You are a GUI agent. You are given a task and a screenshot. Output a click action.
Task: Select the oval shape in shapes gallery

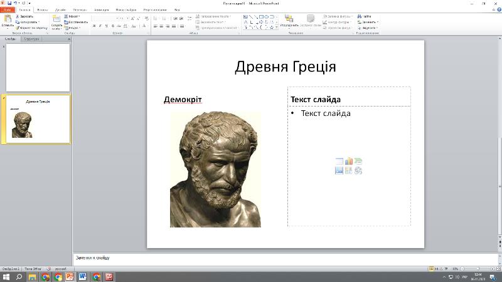point(266,17)
